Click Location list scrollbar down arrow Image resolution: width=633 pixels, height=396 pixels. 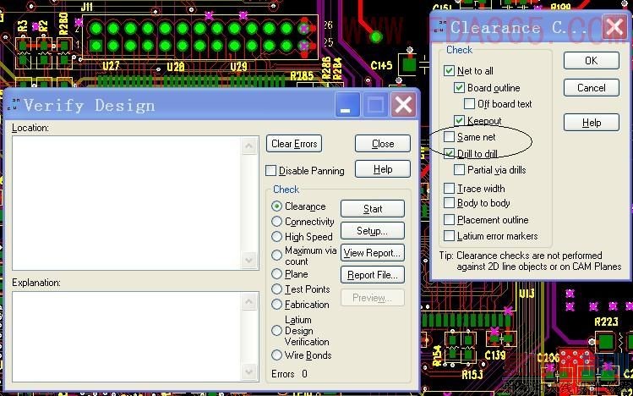point(249,260)
